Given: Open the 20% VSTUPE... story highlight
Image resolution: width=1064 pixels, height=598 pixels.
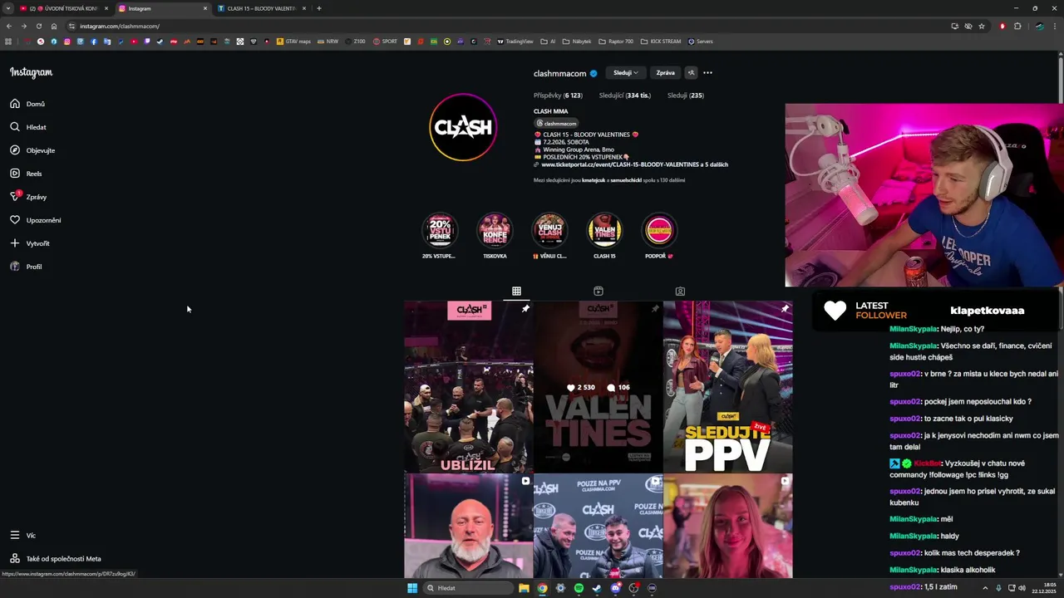Looking at the screenshot, I should tap(440, 231).
